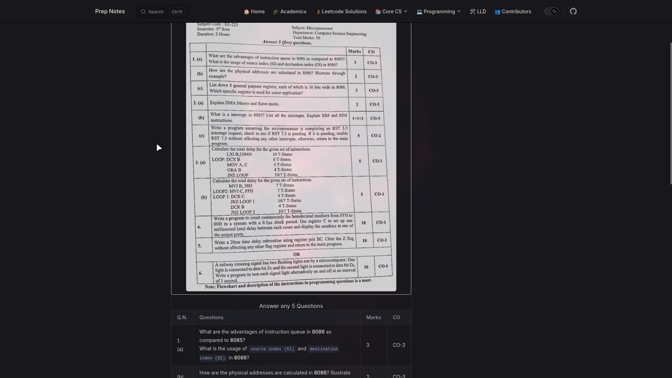Expand the Programming dropdown chevron
Viewport: 672px width, 378px height.
tap(459, 11)
